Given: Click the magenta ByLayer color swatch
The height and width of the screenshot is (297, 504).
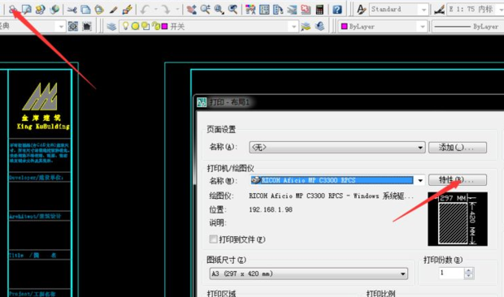Looking at the screenshot, I should [x=344, y=26].
